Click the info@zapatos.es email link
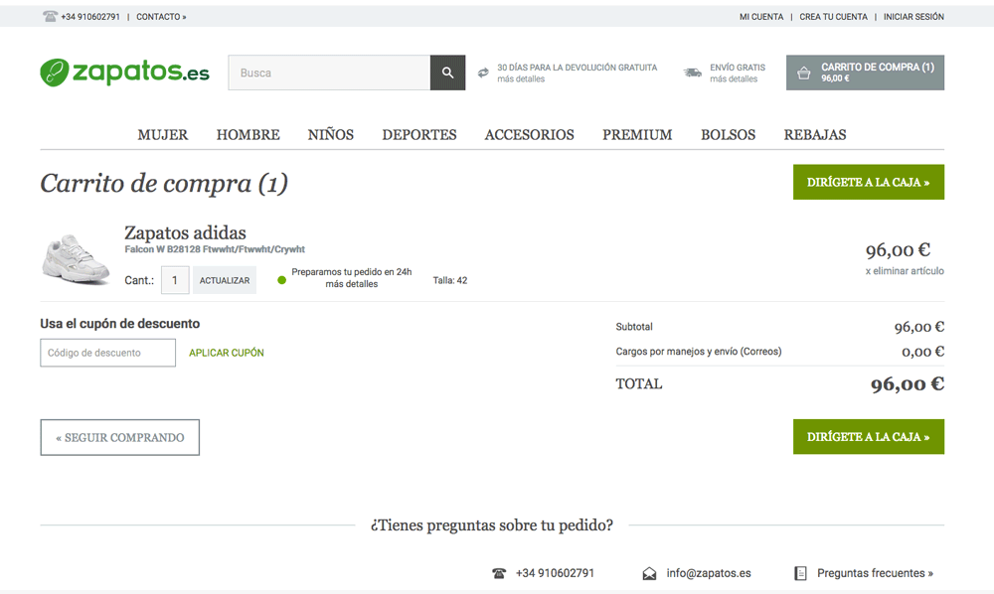Image resolution: width=994 pixels, height=594 pixels. [709, 573]
